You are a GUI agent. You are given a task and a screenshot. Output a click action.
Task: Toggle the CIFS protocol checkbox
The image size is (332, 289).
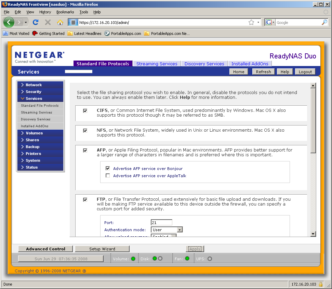tap(85, 111)
